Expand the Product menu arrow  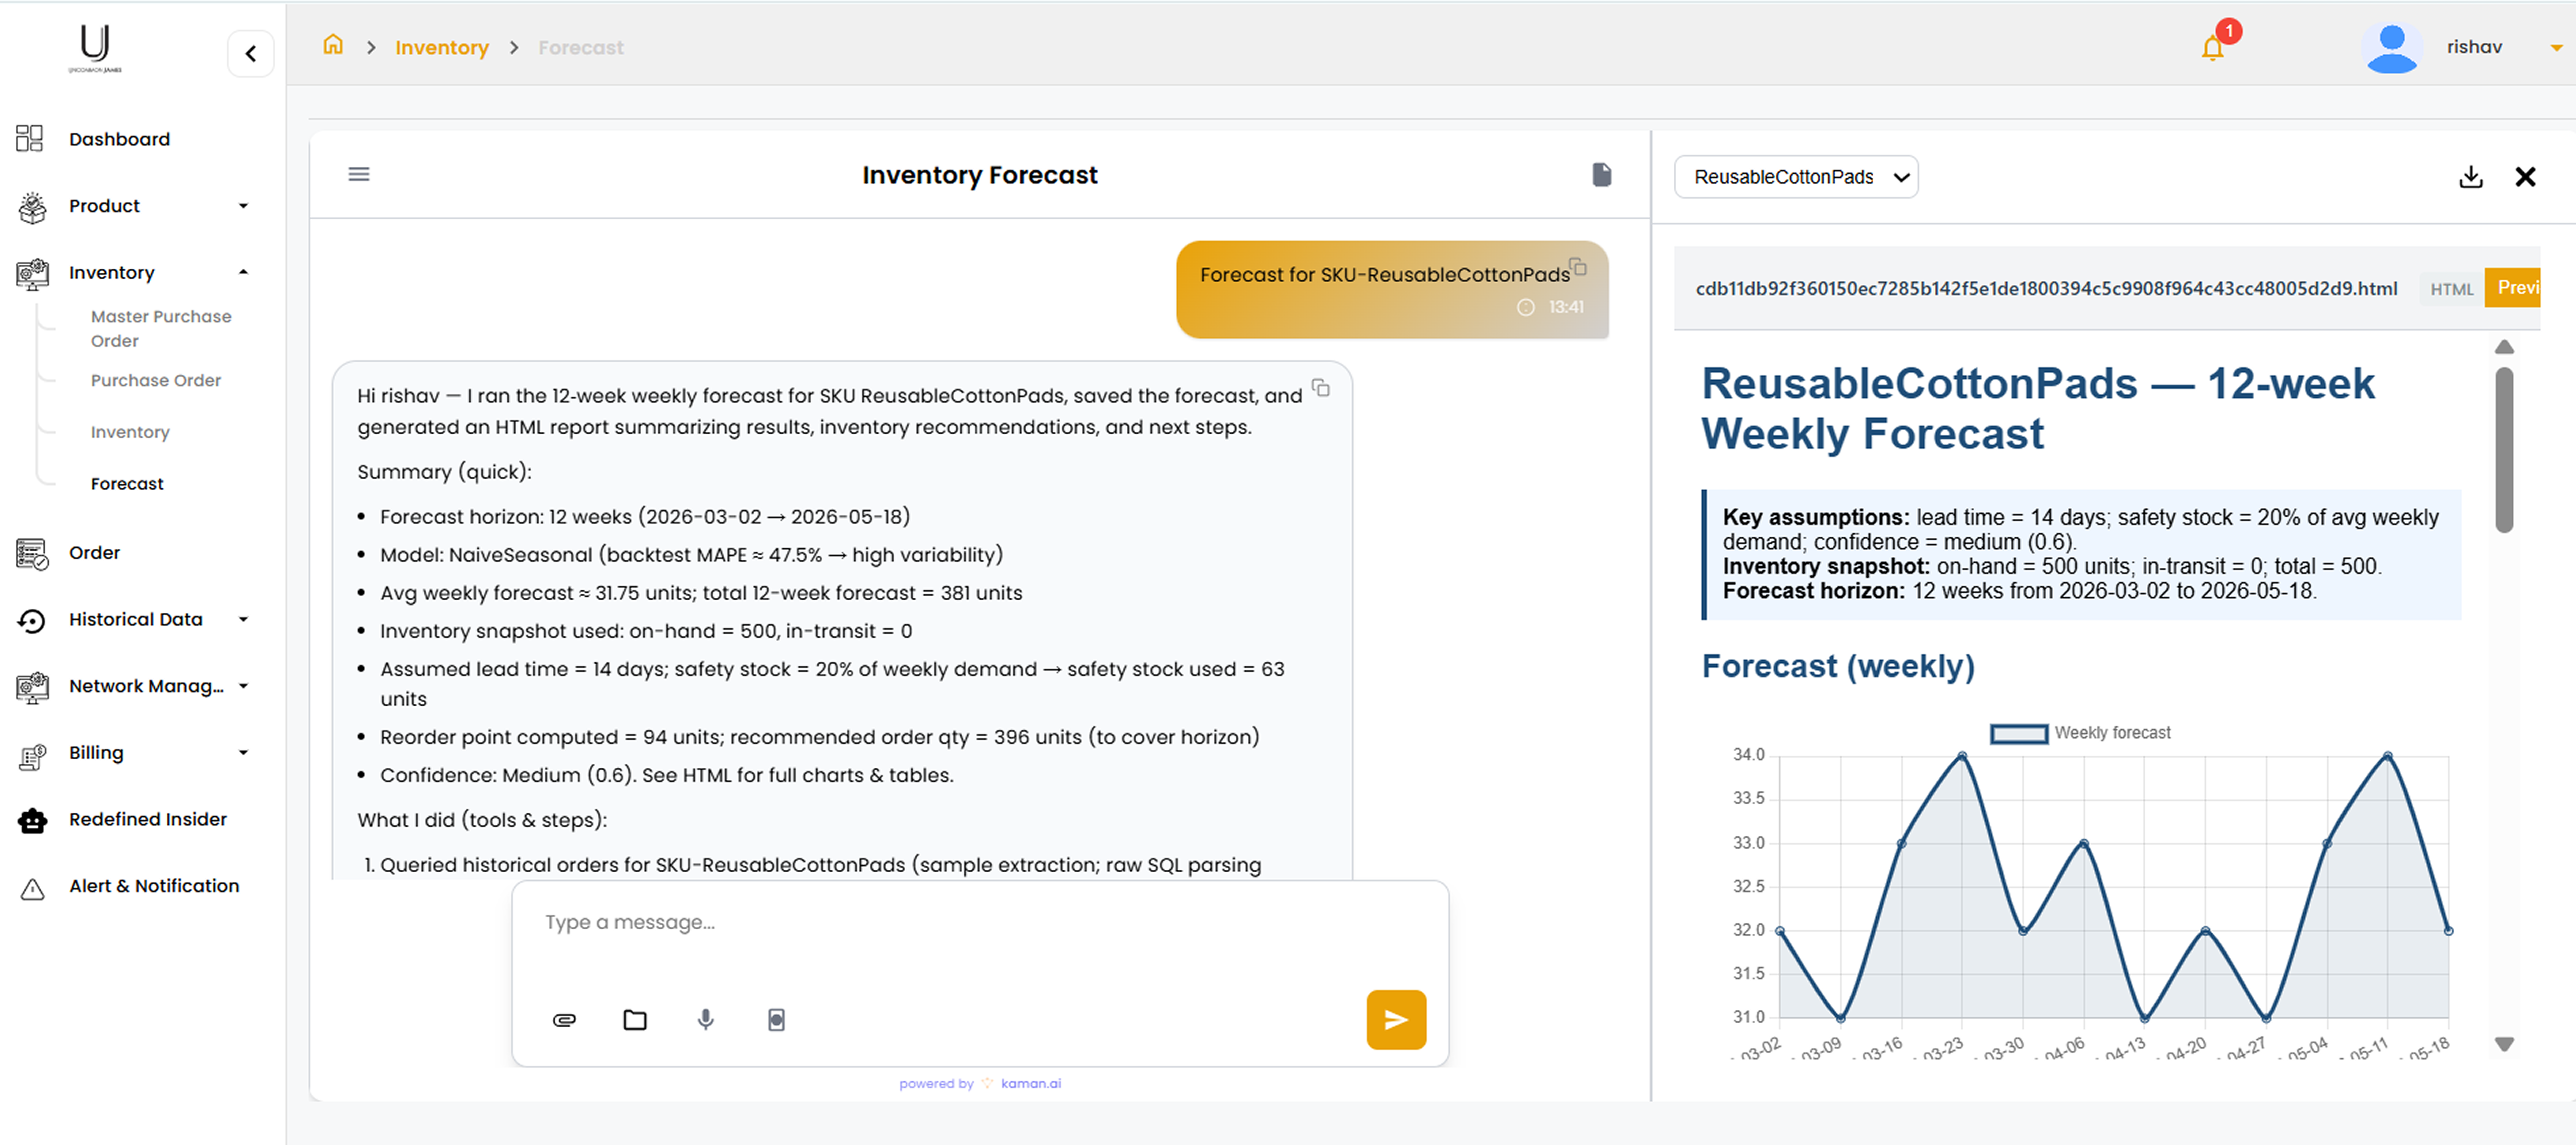point(243,206)
